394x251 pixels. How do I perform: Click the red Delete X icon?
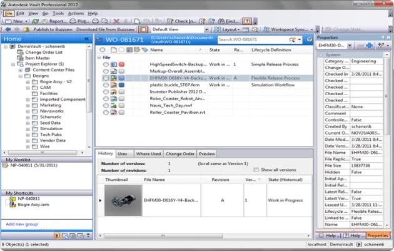pyautogui.click(x=116, y=21)
